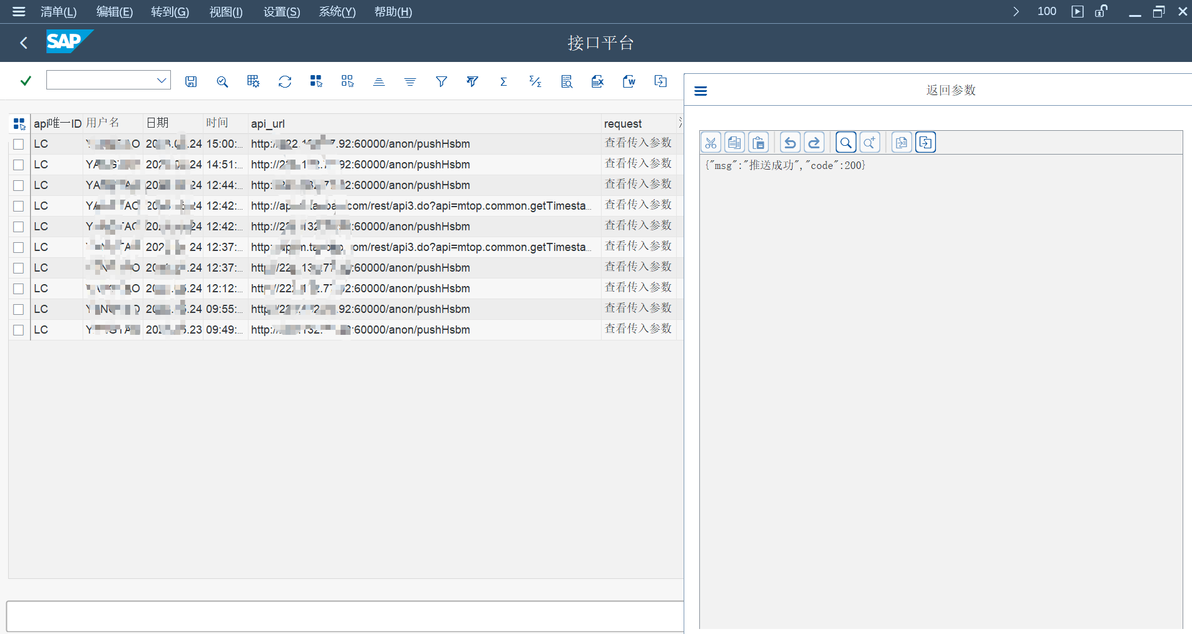The width and height of the screenshot is (1192, 634).
Task: Open the 转到(G) menu
Action: [170, 12]
